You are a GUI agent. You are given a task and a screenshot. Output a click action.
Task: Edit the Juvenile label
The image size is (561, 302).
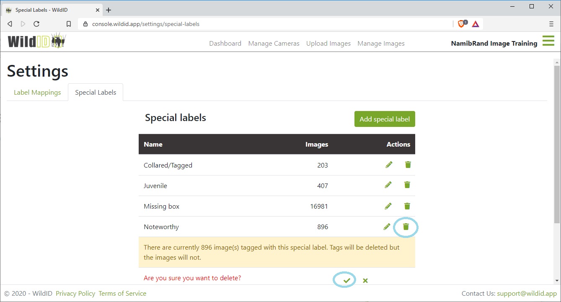point(388,185)
